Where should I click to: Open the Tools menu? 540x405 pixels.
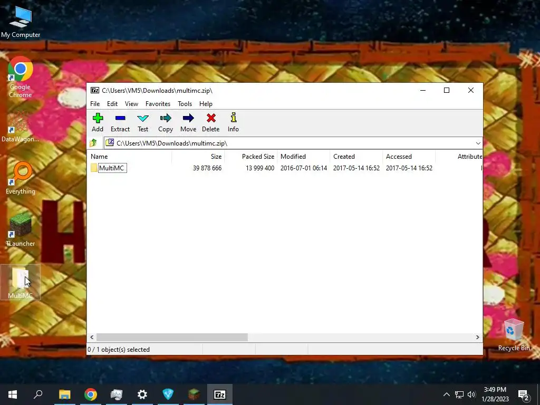click(185, 104)
